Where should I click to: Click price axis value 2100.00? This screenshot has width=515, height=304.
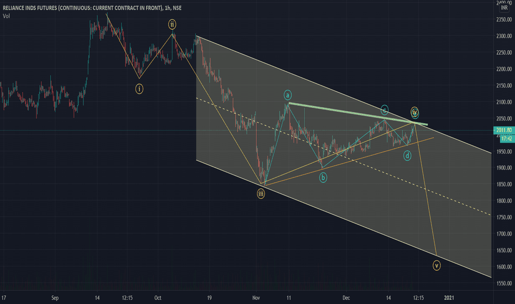tap(504, 102)
